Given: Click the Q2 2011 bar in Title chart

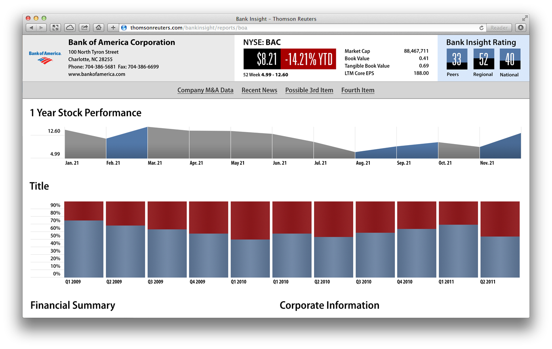Looking at the screenshot, I should tap(500, 239).
